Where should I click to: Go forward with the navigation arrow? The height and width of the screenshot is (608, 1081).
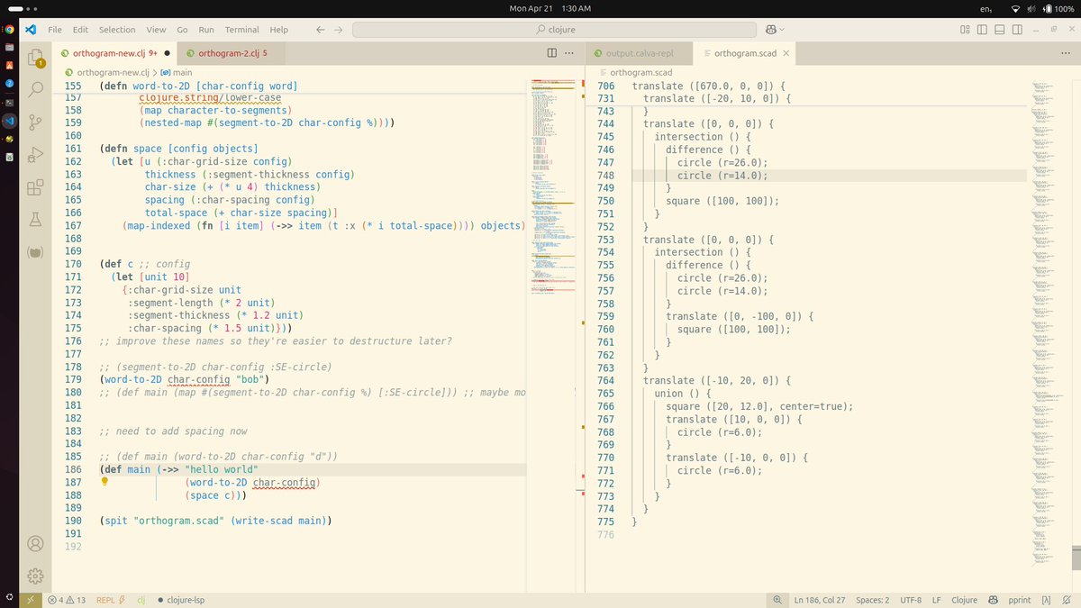pos(340,30)
